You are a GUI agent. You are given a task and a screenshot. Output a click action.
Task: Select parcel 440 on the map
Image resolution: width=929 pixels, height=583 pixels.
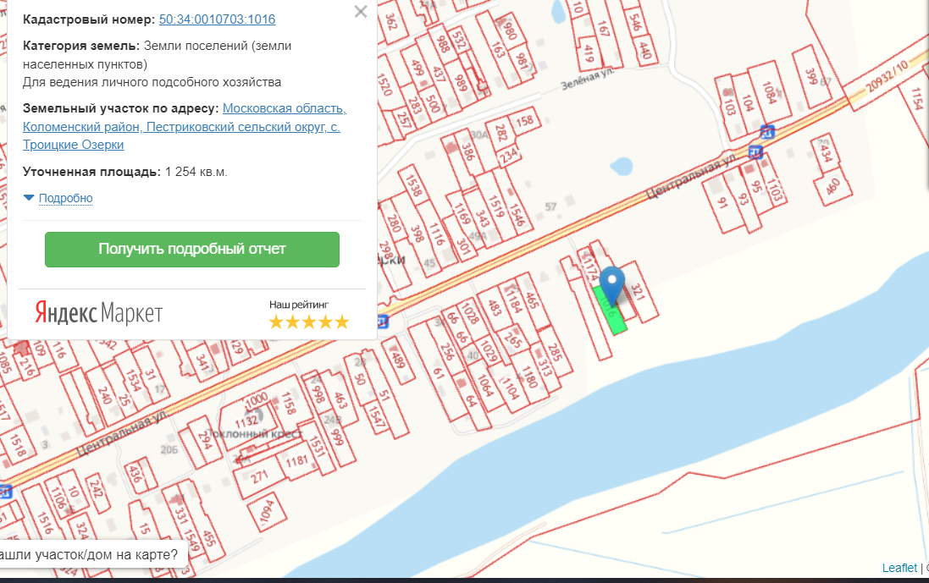coord(646,50)
